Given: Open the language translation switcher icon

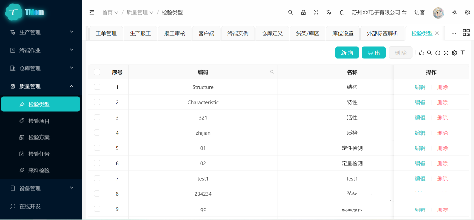Looking at the screenshot, I should (329, 12).
